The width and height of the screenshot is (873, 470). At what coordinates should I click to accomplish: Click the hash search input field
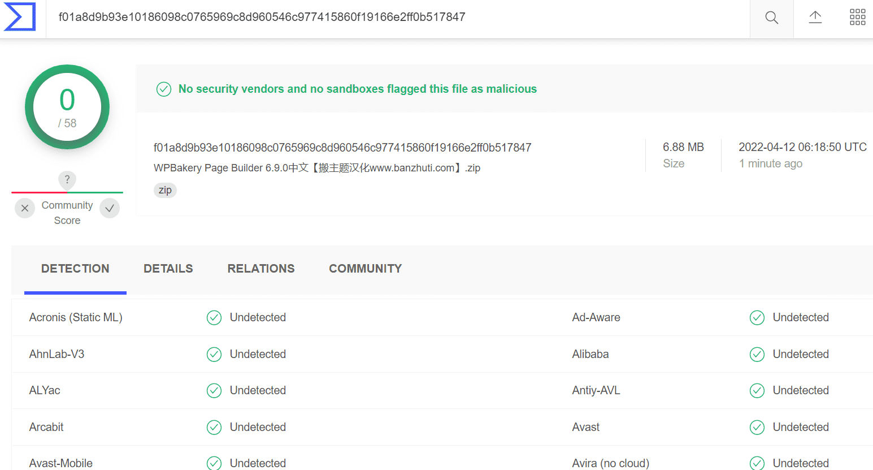pos(398,18)
